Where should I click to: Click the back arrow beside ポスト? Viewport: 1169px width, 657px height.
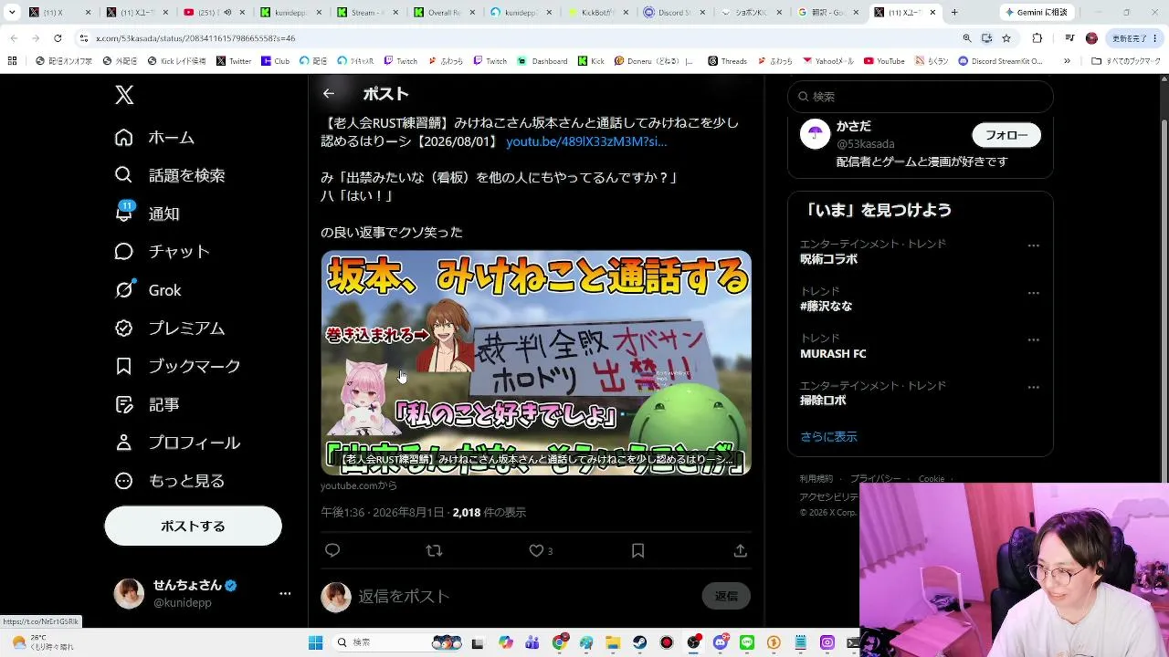(329, 93)
